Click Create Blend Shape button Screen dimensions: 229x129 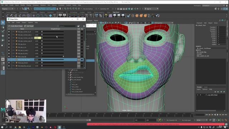15,26
